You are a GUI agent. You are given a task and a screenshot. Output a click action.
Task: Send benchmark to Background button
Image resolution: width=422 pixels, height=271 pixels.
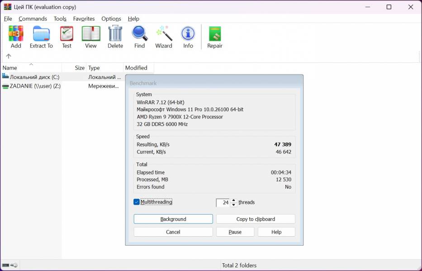173,219
